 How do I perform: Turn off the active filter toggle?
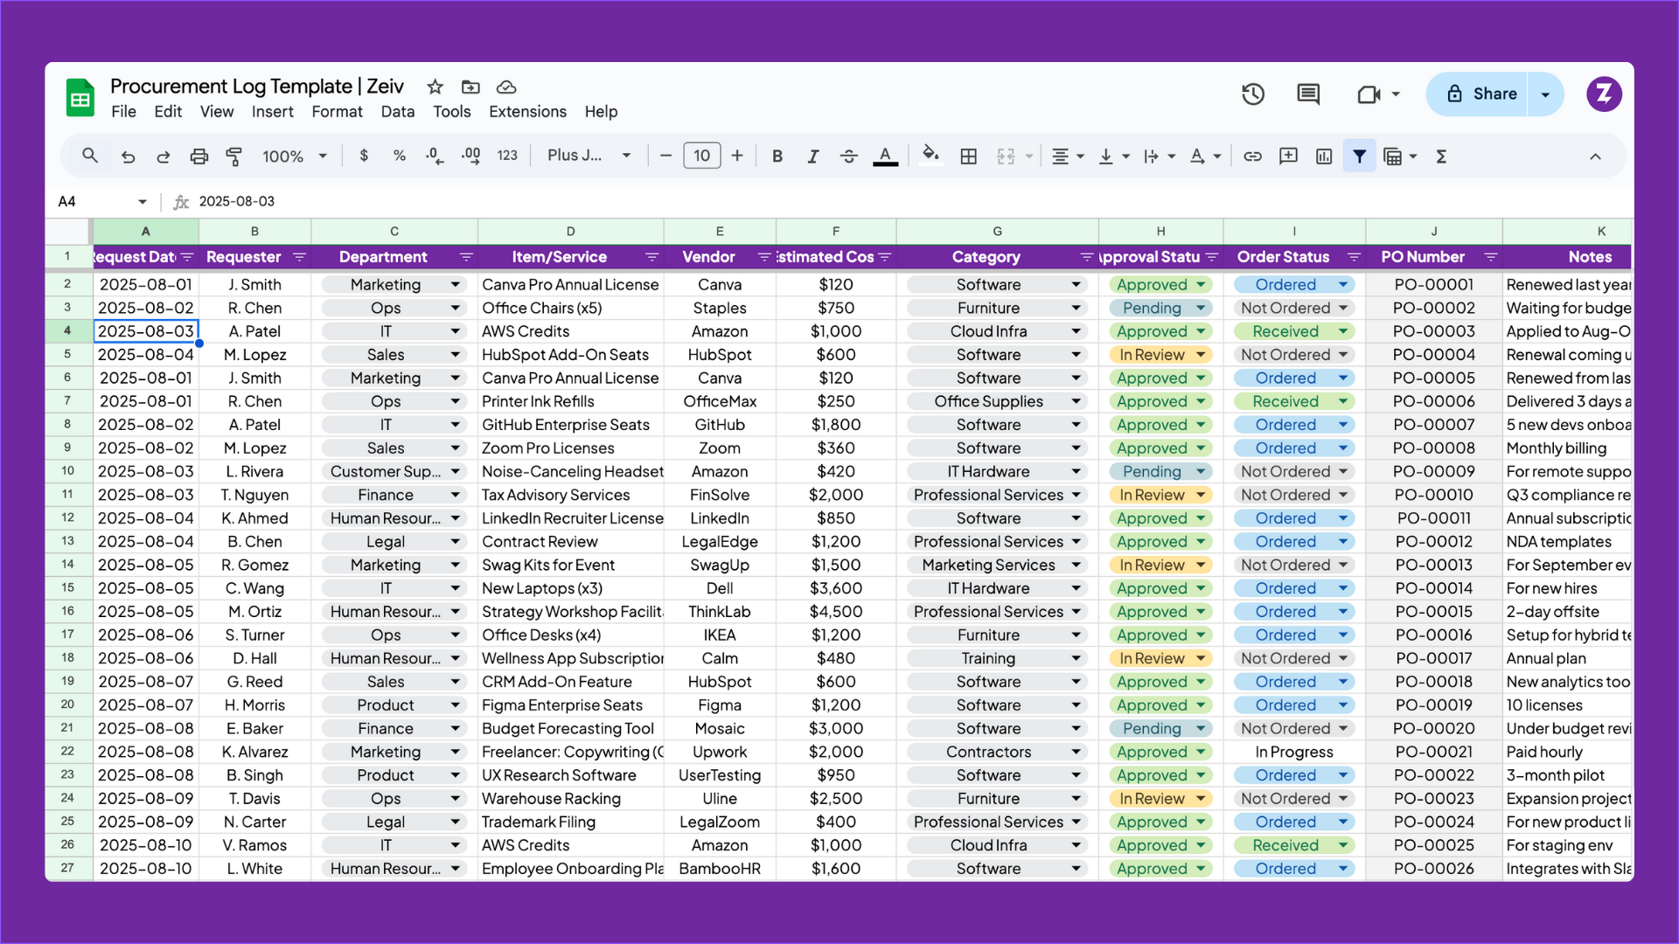[x=1360, y=156]
